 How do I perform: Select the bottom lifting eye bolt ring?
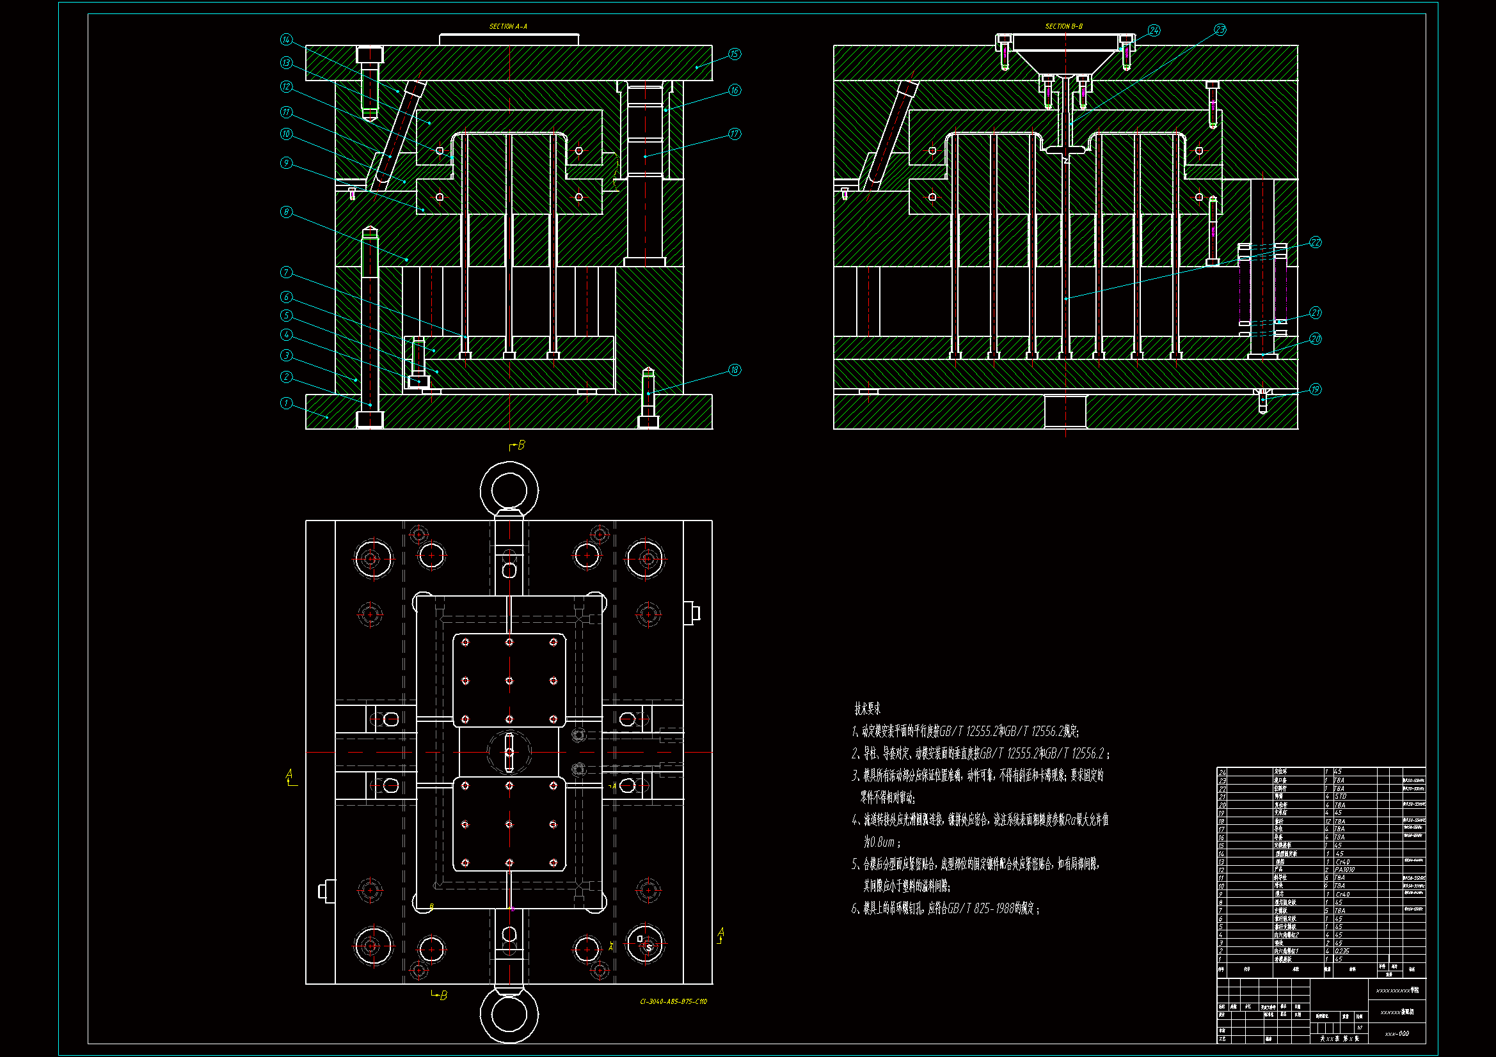click(x=509, y=1015)
